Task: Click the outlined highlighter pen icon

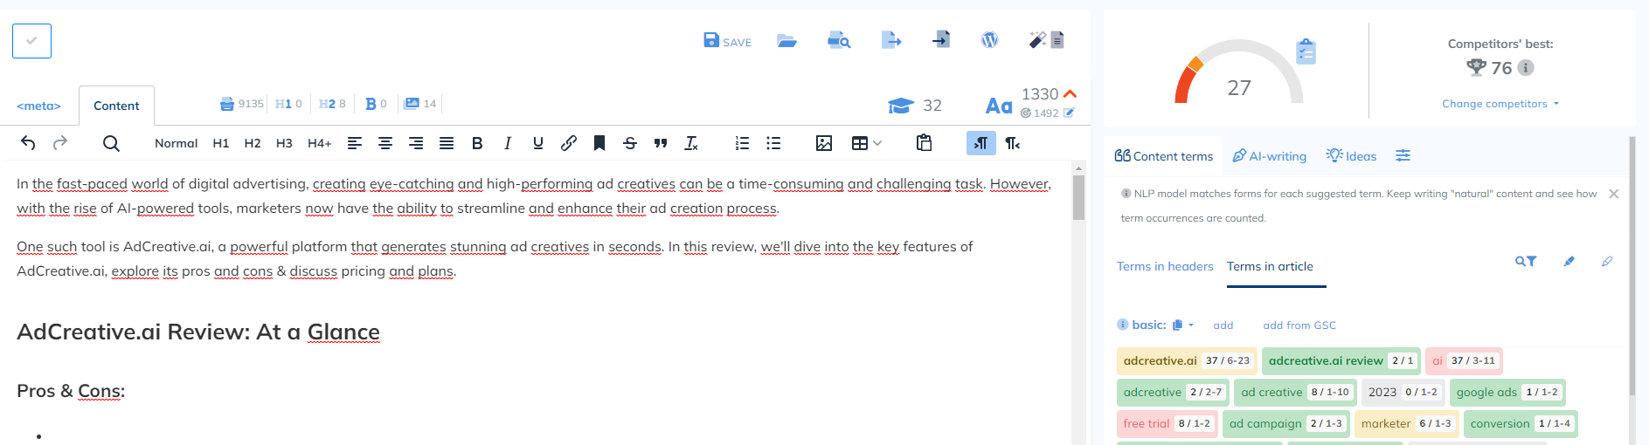Action: pyautogui.click(x=1606, y=261)
